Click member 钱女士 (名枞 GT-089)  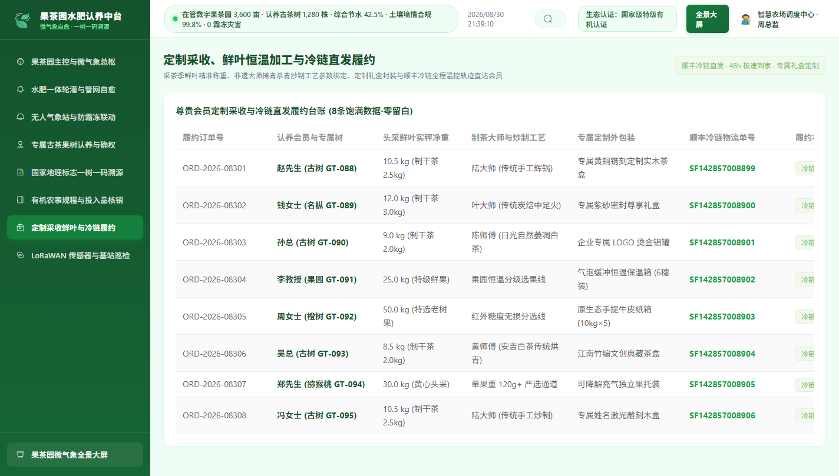pos(316,205)
